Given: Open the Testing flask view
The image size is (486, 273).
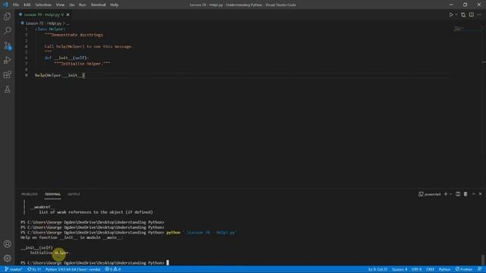Looking at the screenshot, I should [x=7, y=89].
